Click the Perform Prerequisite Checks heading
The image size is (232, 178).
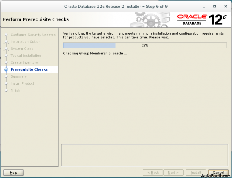[36, 19]
